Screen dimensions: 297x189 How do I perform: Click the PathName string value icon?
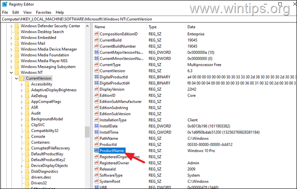click(96, 138)
